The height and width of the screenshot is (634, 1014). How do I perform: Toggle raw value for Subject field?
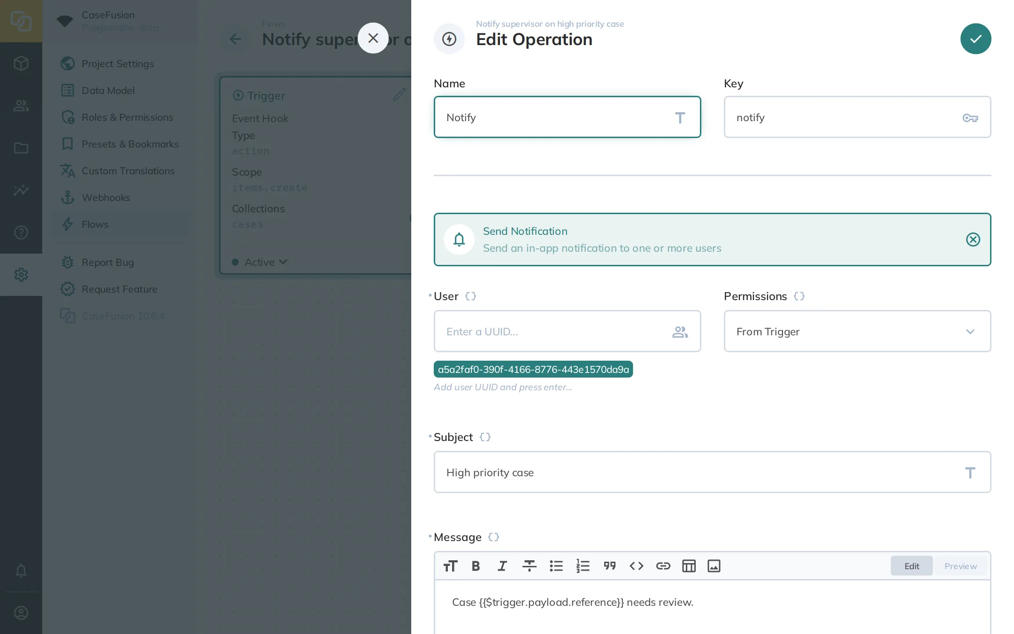click(485, 437)
